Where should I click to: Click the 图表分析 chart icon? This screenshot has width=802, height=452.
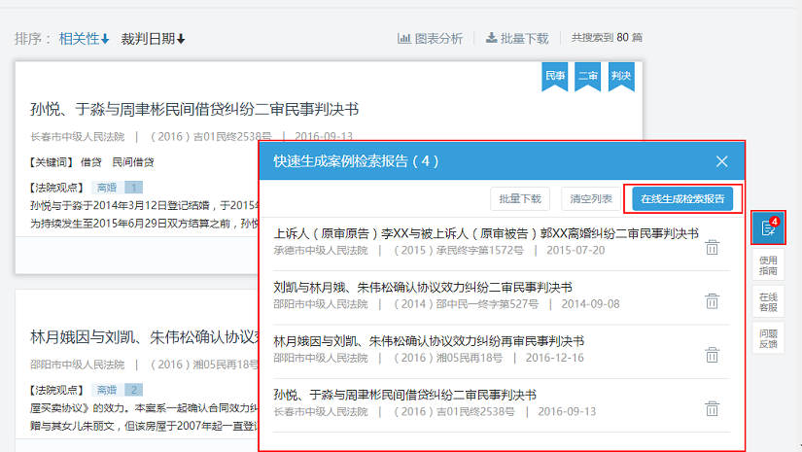(x=430, y=39)
